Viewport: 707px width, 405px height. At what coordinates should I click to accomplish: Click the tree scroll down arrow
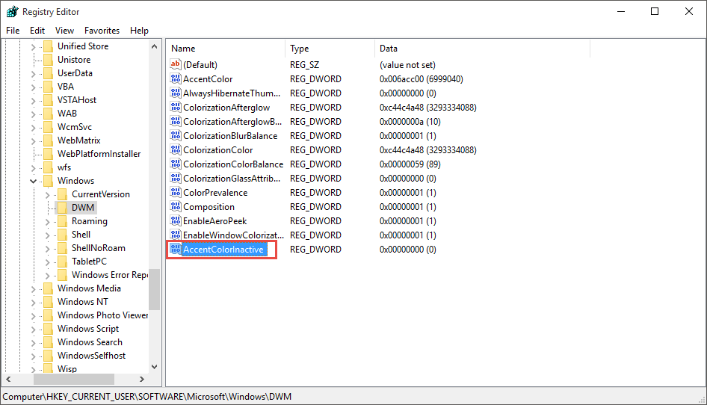pos(154,367)
